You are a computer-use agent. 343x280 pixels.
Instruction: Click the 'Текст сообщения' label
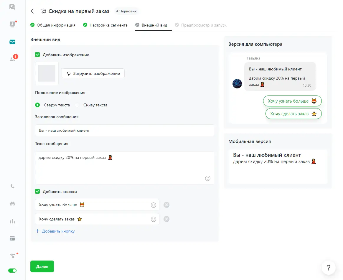pos(52,144)
